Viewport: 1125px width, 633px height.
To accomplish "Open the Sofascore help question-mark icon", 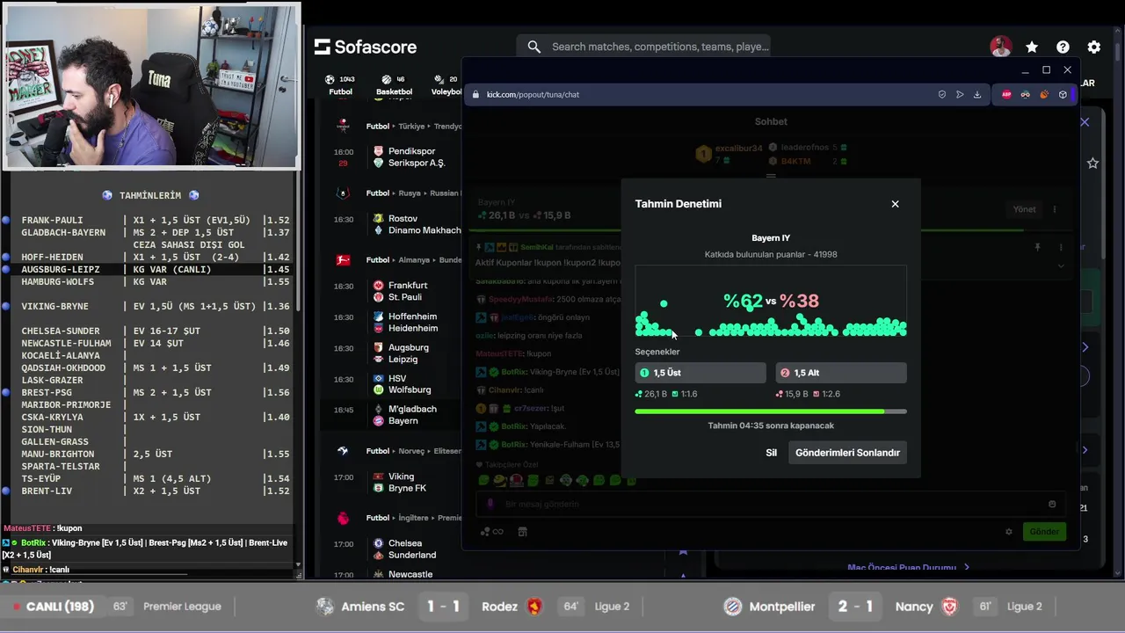I will [1063, 47].
